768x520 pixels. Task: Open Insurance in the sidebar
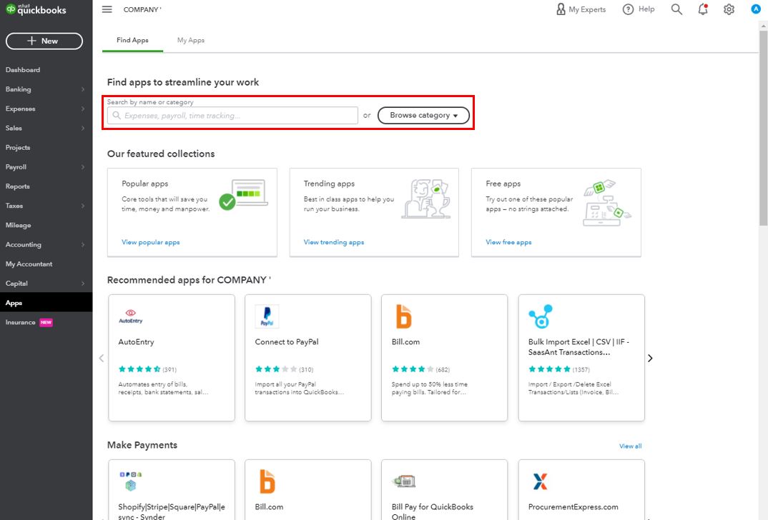point(21,322)
